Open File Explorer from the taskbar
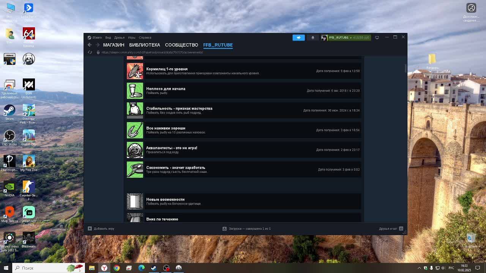The width and height of the screenshot is (486, 273). [x=92, y=268]
